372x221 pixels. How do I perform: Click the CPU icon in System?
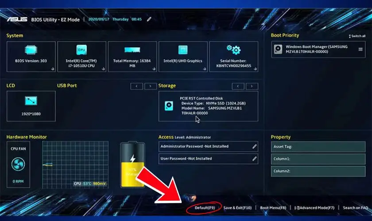pyautogui.click(x=81, y=50)
